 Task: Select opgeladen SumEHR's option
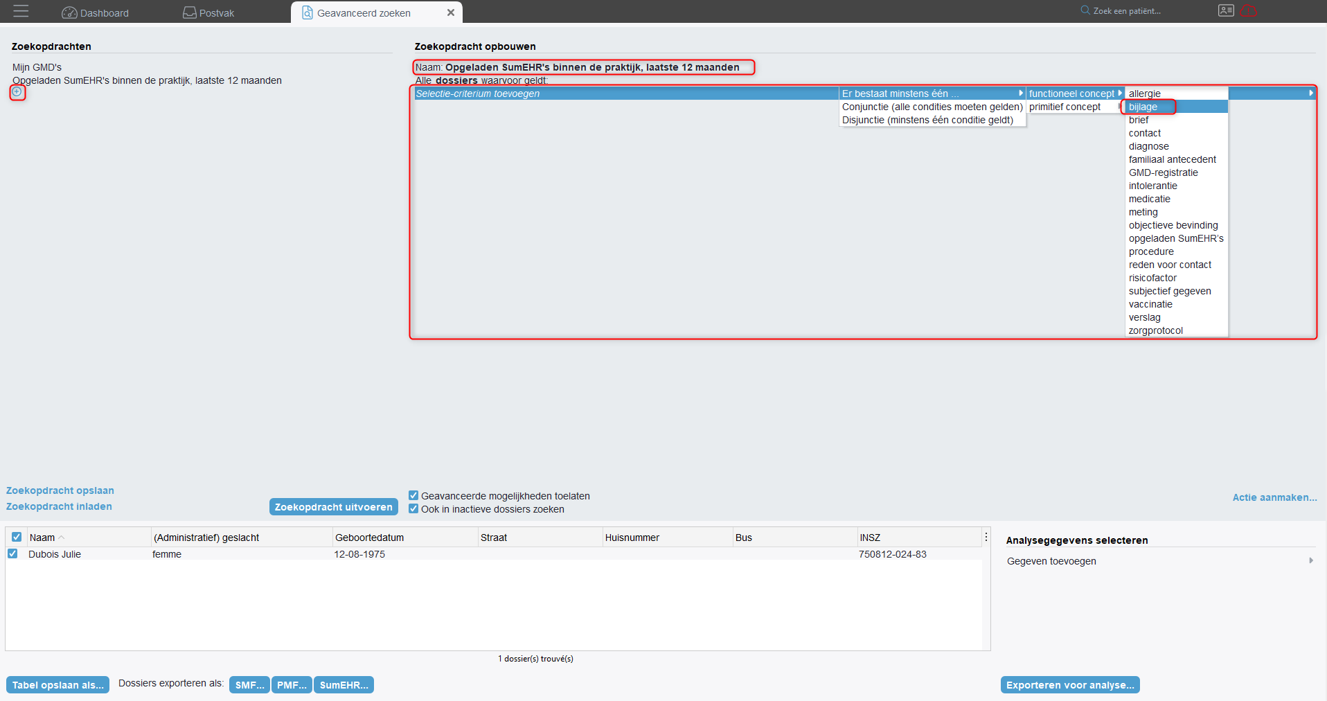tap(1176, 238)
